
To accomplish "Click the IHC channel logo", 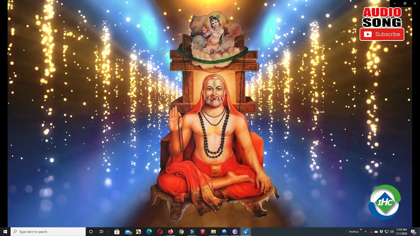I will coord(384,202).
